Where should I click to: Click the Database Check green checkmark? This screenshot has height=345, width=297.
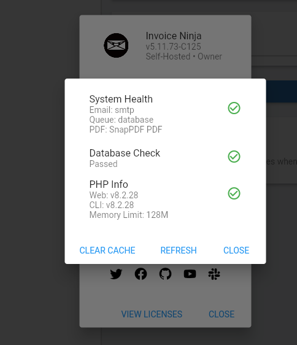tap(234, 157)
